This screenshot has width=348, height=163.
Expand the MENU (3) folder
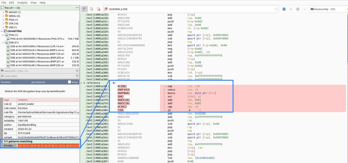[3, 16]
